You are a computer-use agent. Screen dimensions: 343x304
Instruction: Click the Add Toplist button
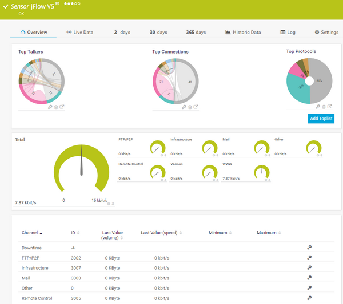[321, 119]
